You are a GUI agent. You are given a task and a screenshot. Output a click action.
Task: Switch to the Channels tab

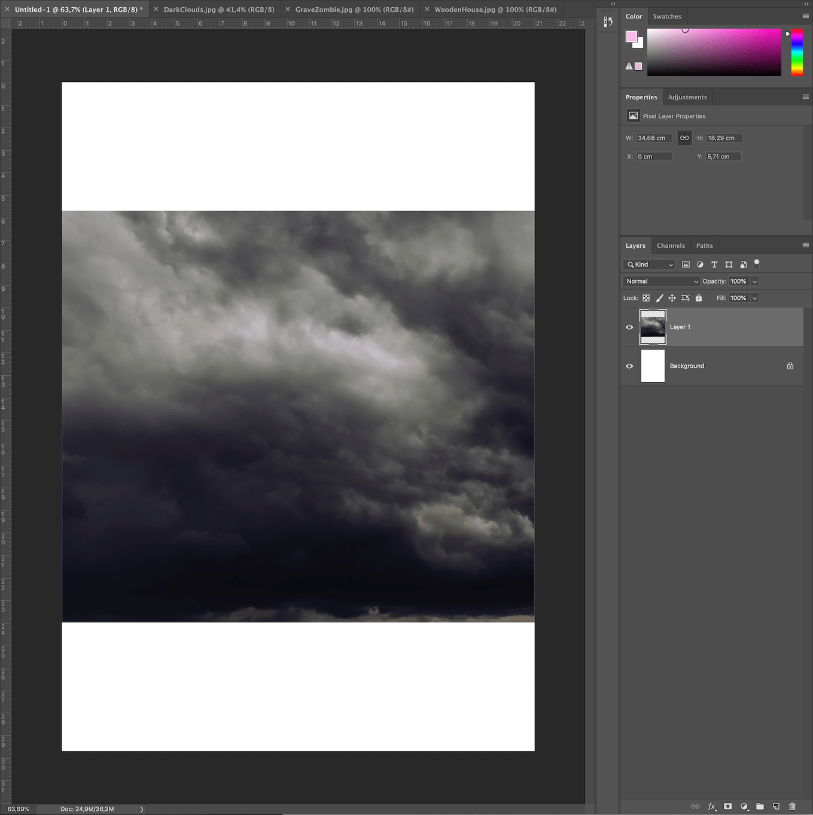coord(671,245)
